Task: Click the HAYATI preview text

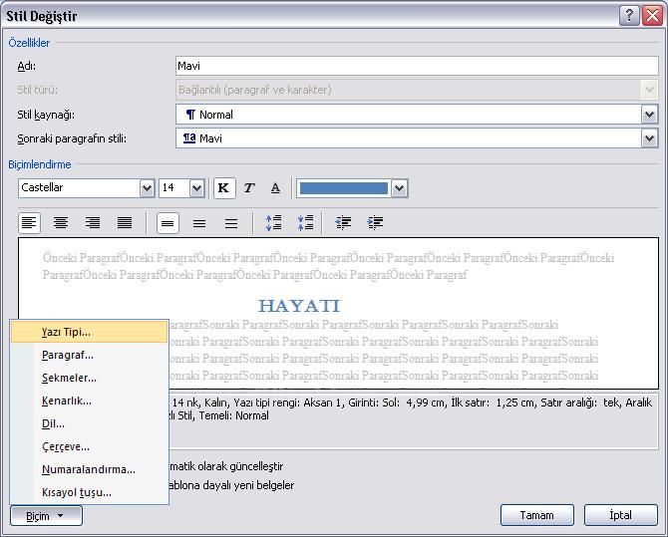Action: pyautogui.click(x=299, y=306)
